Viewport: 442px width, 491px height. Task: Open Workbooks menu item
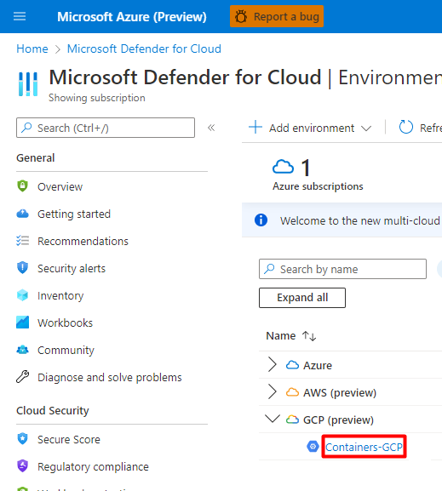66,323
